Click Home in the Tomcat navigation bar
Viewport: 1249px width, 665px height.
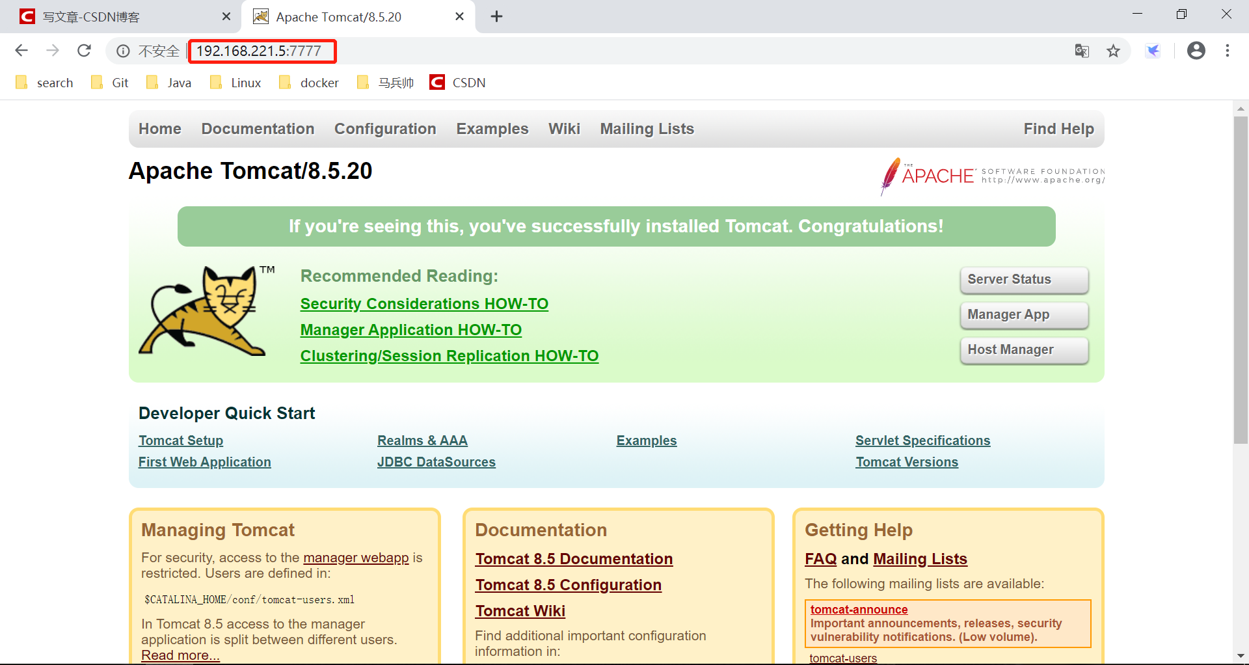160,129
